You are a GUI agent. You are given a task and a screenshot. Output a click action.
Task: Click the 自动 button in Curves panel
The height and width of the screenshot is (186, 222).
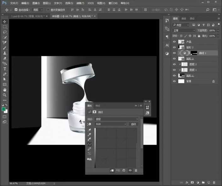134,124
